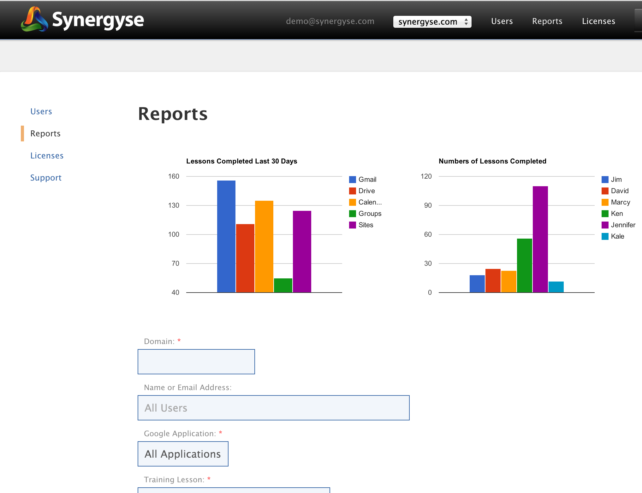This screenshot has width=642, height=493.
Task: Click the Sites legend color swatch
Action: [352, 225]
